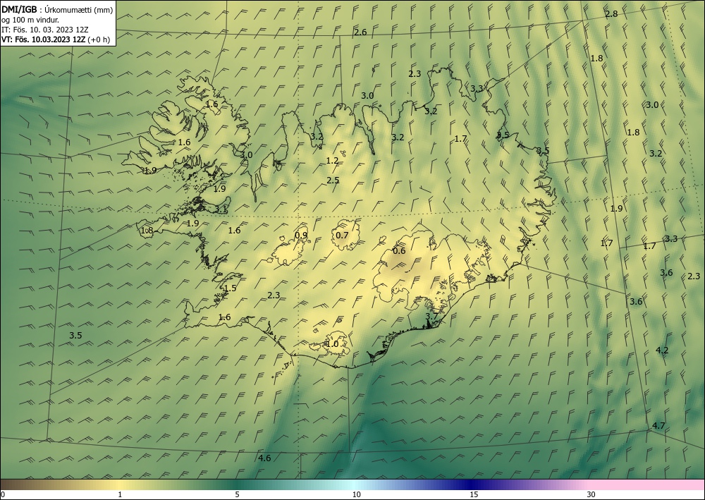
Task: Click the 30 tick on colour scale
Action: (x=591, y=494)
